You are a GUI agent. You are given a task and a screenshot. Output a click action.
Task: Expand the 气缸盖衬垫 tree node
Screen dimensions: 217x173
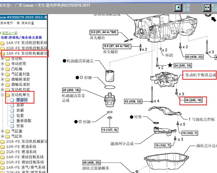click(x=2, y=74)
